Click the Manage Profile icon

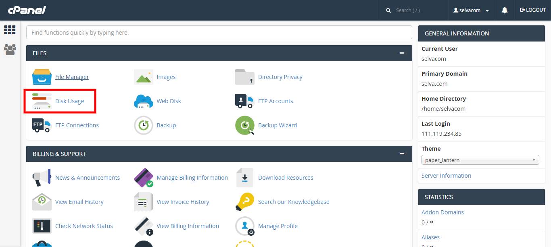[245, 226]
